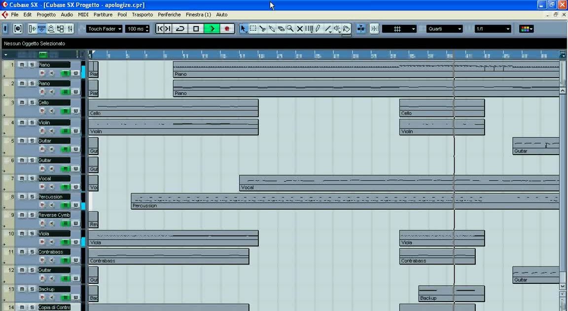Open the Quarti grid type dropdown

coord(444,29)
